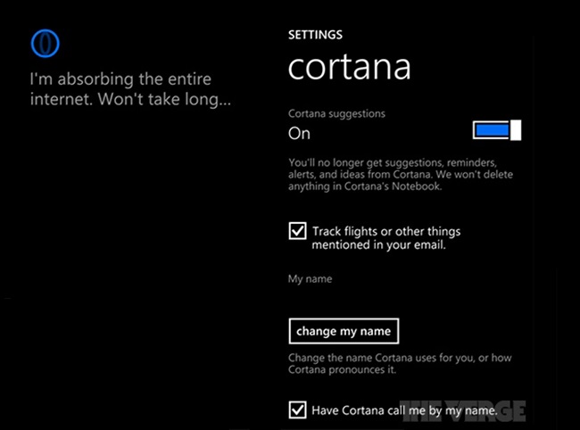Open the change my name button
580x430 pixels.
pos(344,331)
